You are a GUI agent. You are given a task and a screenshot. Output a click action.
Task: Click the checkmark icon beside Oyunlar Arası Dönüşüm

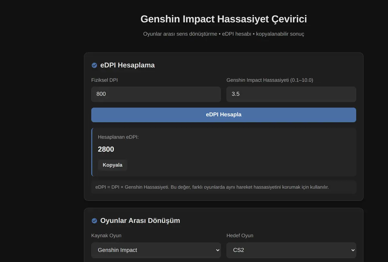(94, 221)
